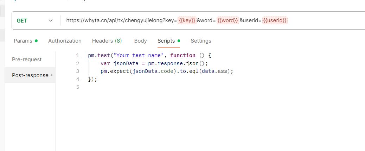This screenshot has width=365, height=151.
Task: Switch to the Body tab
Action: coord(140,41)
